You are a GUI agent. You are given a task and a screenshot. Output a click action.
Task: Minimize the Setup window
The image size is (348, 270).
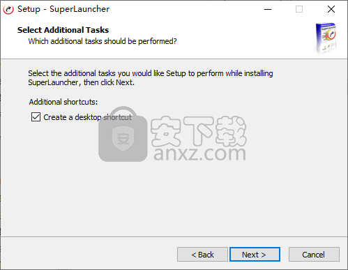(x=268, y=9)
